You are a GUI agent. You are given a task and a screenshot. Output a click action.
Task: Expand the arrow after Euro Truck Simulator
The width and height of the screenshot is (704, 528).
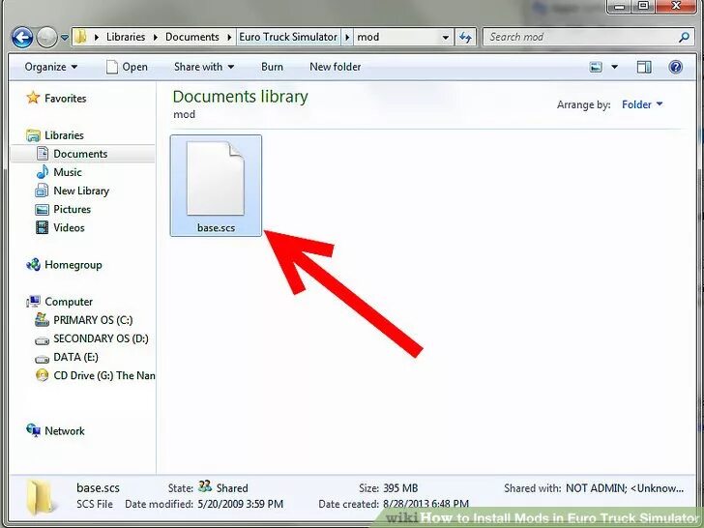[347, 37]
